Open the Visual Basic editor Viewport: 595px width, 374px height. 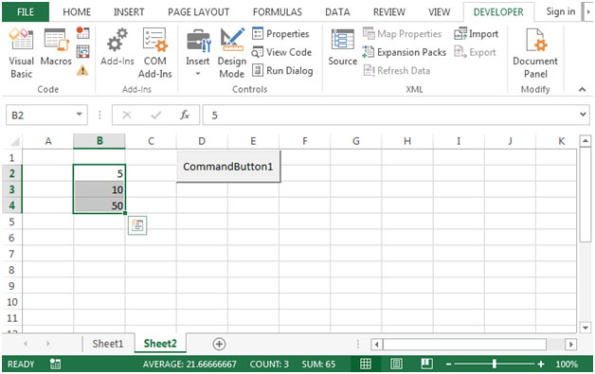point(21,53)
